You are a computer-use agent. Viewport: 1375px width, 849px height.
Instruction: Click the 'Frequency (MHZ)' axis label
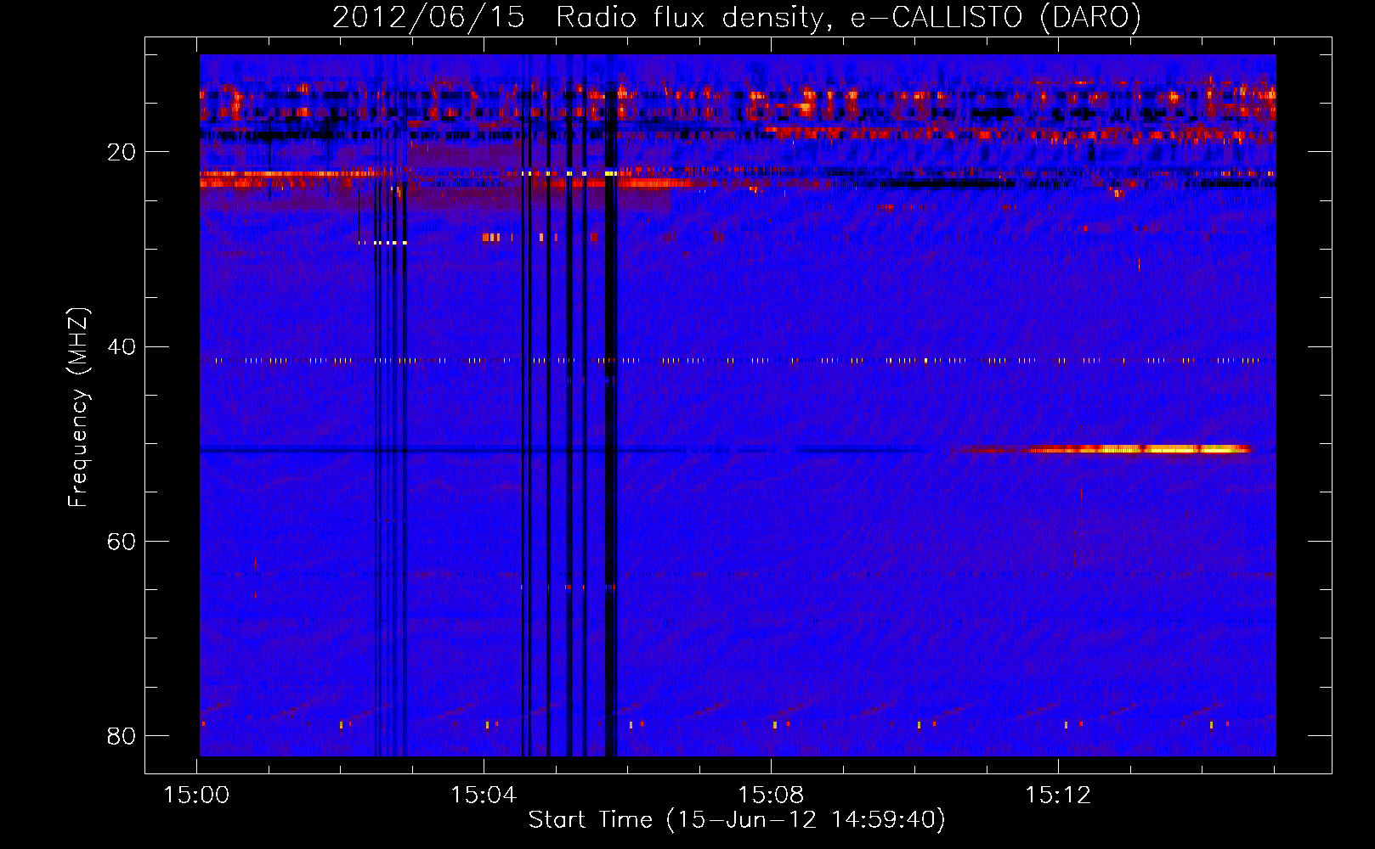pos(78,408)
